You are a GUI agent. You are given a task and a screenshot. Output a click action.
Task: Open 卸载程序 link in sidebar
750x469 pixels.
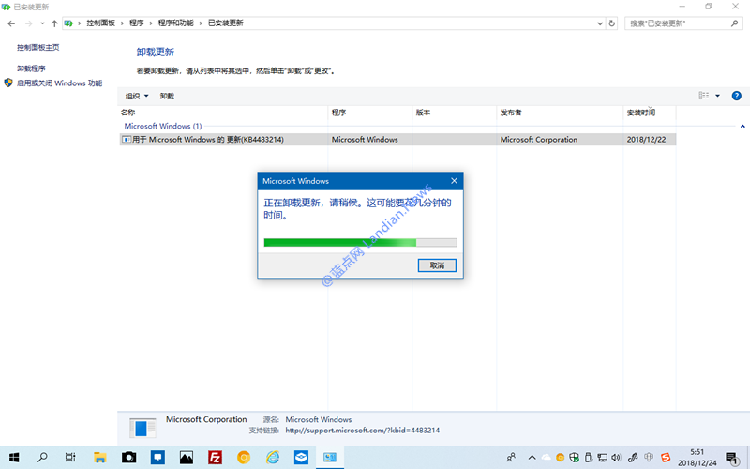point(31,68)
